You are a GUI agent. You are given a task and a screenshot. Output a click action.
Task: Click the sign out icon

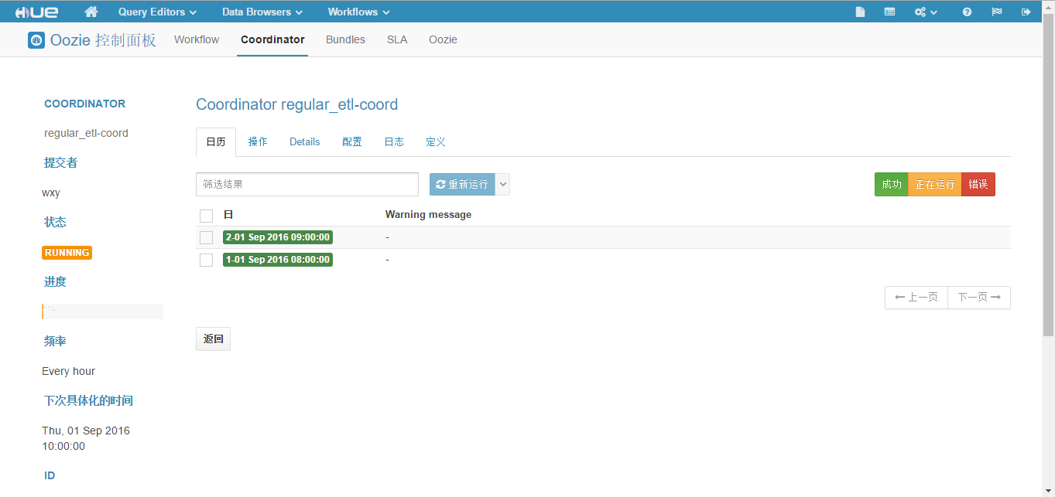click(x=1026, y=12)
